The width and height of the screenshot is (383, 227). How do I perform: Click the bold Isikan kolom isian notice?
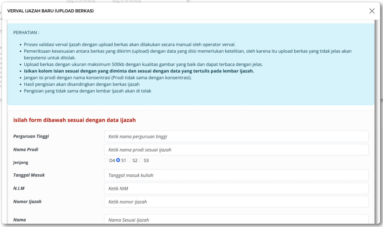(x=139, y=71)
